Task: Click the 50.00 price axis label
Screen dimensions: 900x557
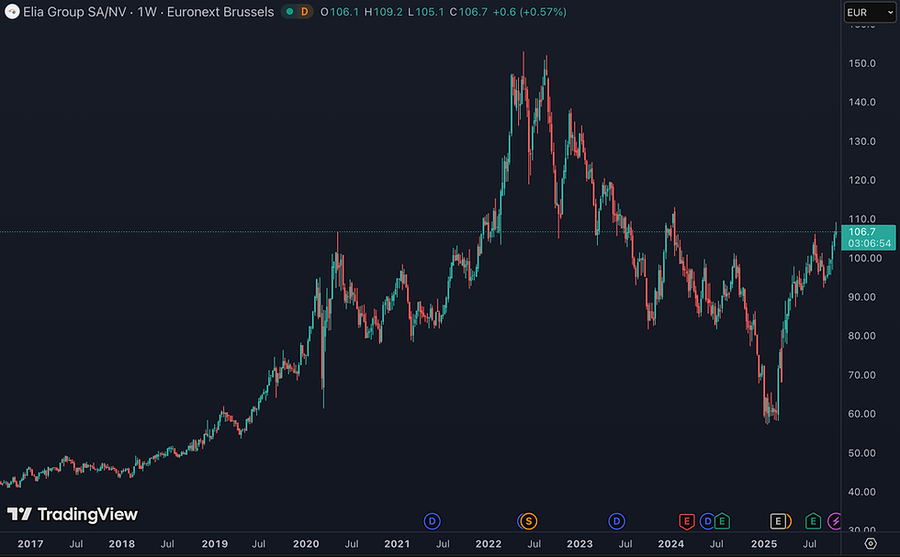Action: coord(862,453)
